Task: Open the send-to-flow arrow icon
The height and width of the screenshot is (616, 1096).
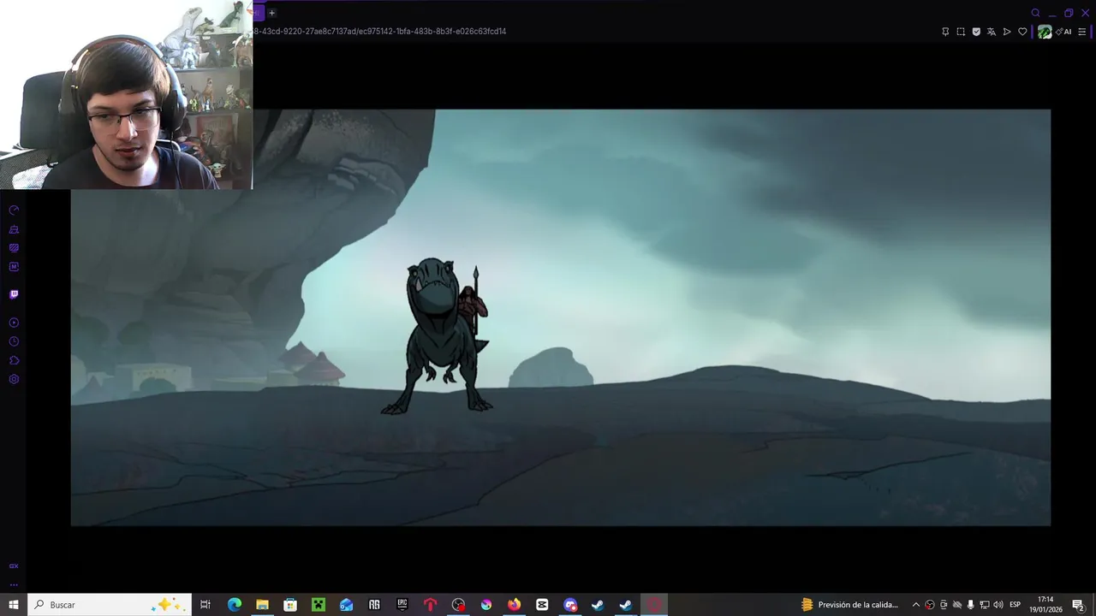Action: click(1007, 32)
